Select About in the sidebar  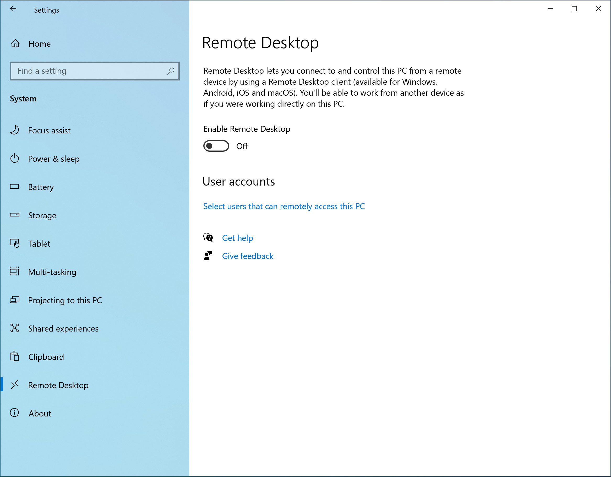[40, 413]
